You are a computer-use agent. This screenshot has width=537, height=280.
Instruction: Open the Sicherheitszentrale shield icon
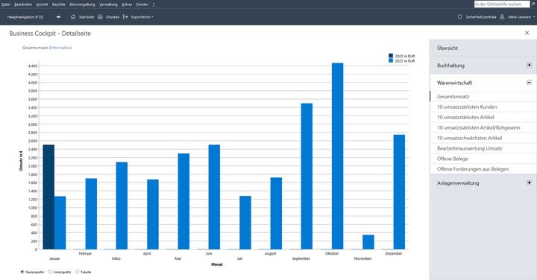pyautogui.click(x=460, y=16)
